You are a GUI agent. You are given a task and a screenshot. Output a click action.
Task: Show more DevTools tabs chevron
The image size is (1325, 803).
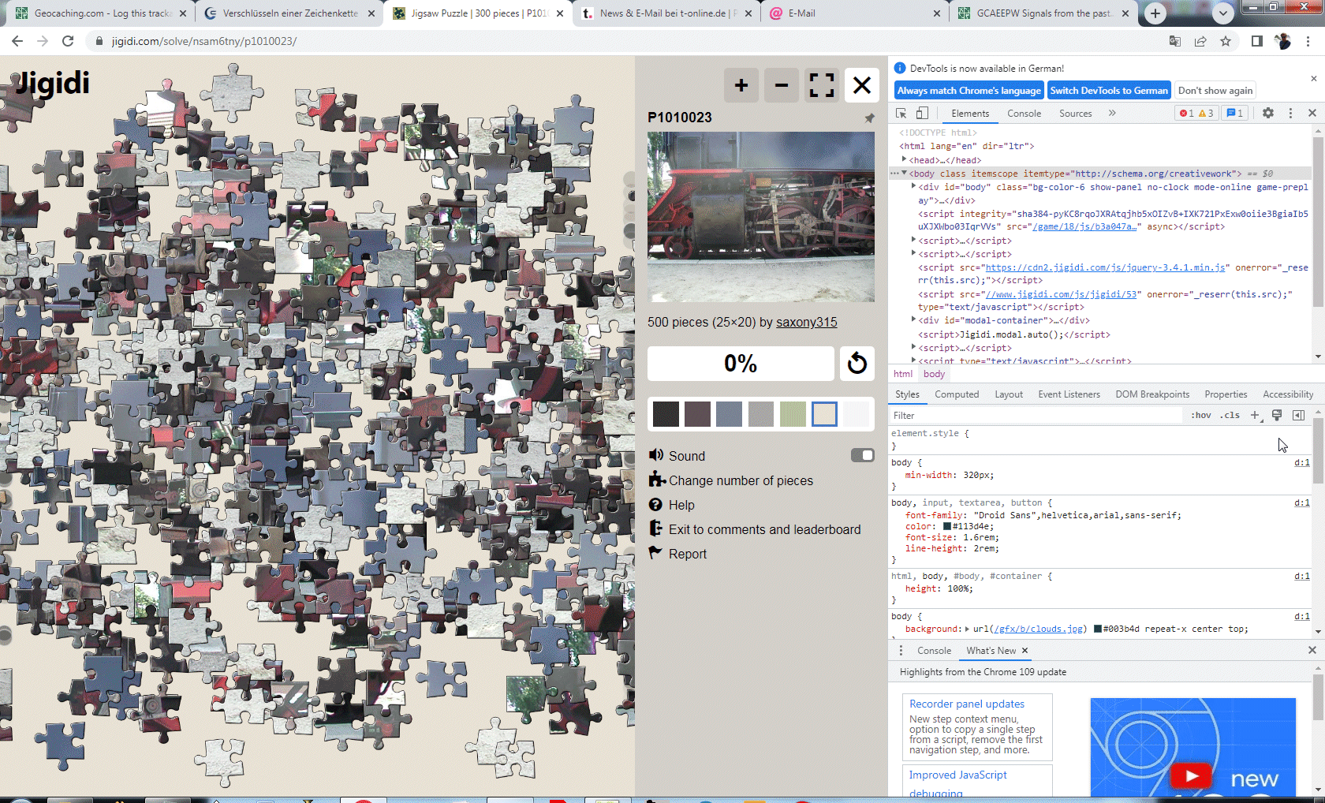point(1112,114)
